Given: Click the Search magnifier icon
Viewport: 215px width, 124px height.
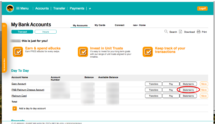Looking at the screenshot, I should click(x=166, y=32).
